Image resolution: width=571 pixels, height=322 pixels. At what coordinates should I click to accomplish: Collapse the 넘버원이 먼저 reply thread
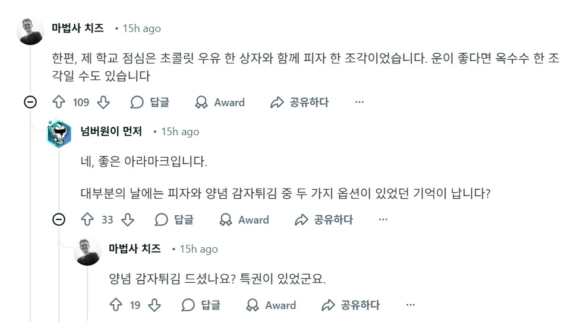click(x=59, y=220)
